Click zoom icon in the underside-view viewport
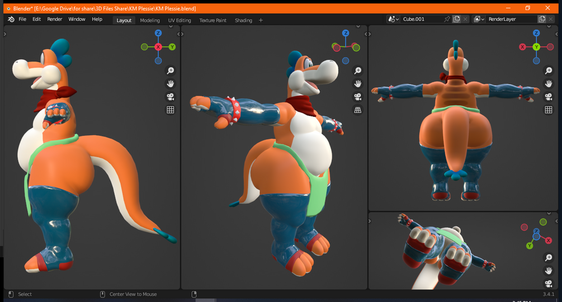562x302 pixels. coord(549,257)
